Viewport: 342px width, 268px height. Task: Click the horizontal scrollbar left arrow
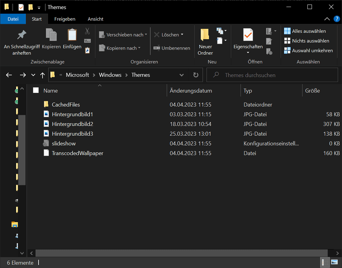pos(32,253)
